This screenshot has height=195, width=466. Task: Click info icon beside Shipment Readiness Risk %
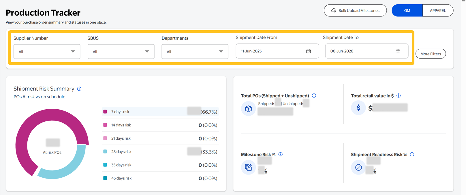412,154
